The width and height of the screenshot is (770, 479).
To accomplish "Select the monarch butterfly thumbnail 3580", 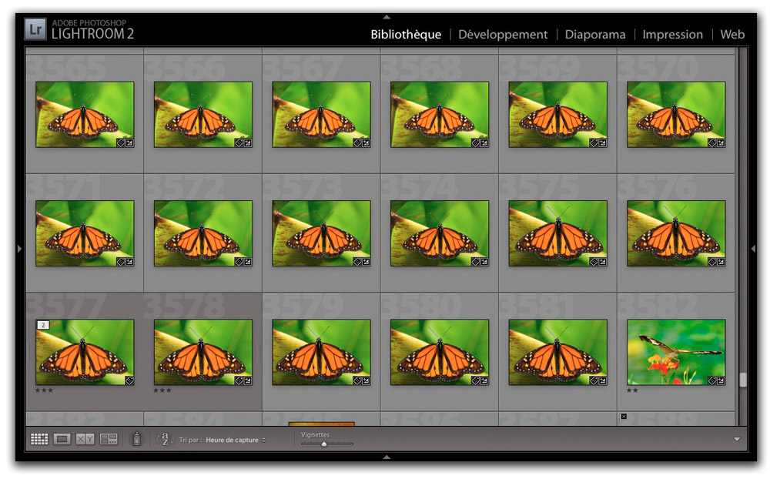I will (440, 352).
